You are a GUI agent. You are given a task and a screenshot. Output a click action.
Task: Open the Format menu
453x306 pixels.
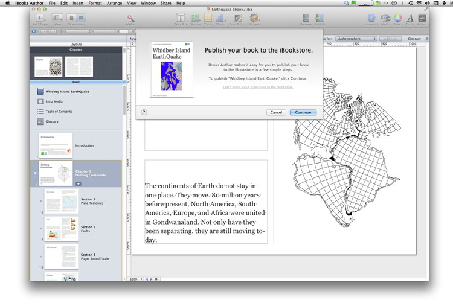[x=95, y=3]
